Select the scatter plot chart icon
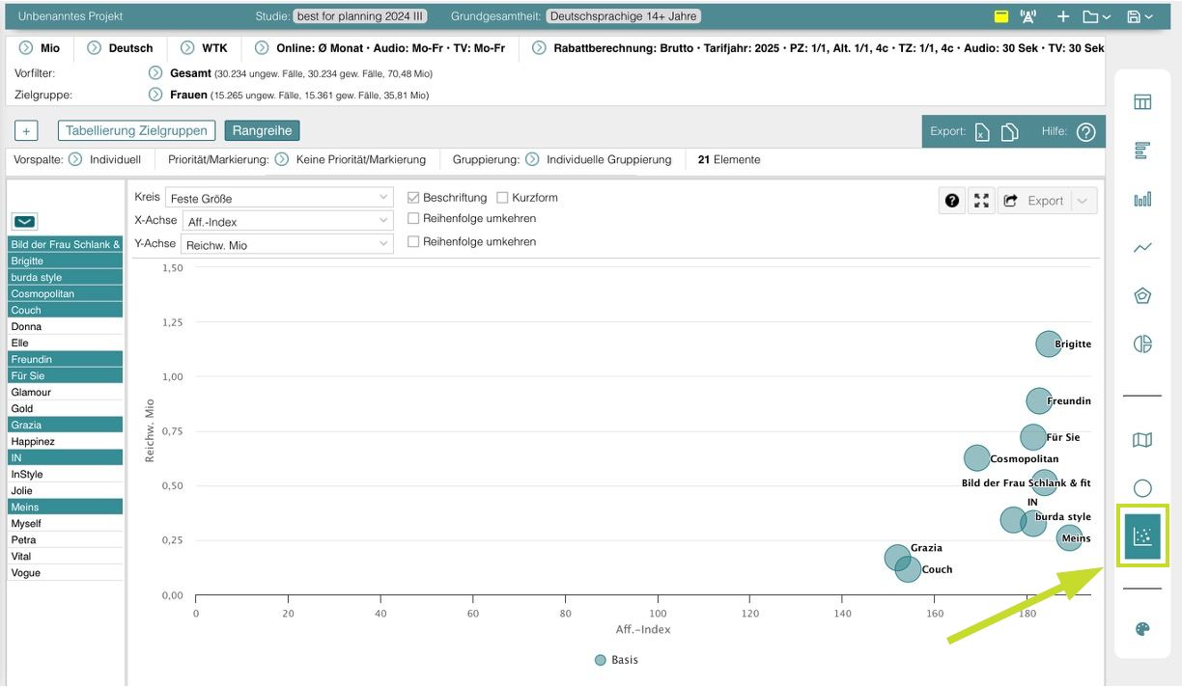Image resolution: width=1182 pixels, height=687 pixels. coord(1142,536)
